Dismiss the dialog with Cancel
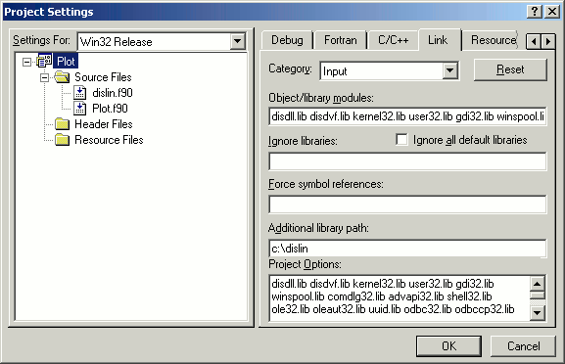The height and width of the screenshot is (364, 565). pyautogui.click(x=523, y=346)
